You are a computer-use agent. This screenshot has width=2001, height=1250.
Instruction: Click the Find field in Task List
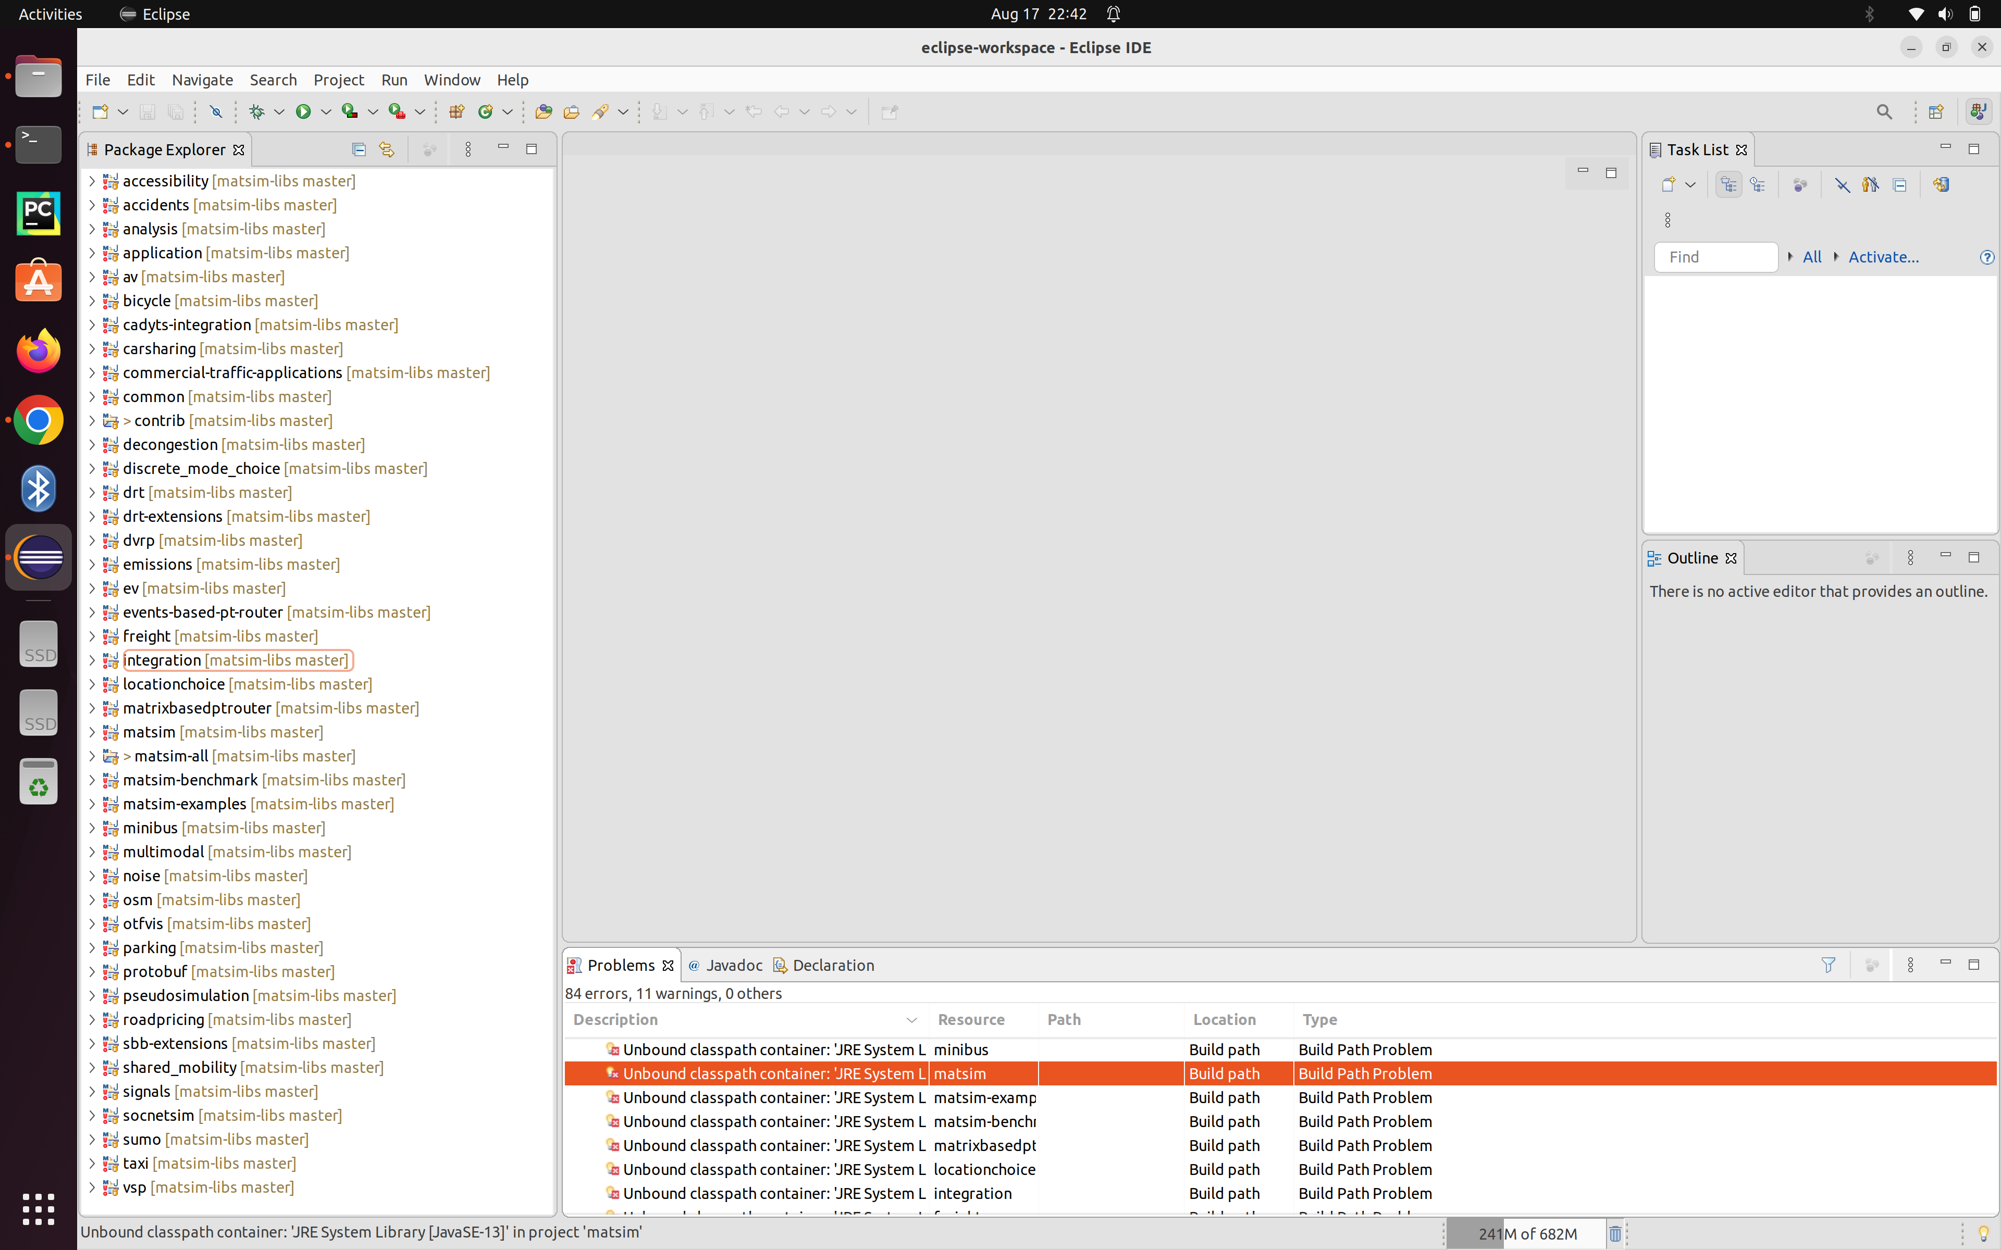(1716, 257)
